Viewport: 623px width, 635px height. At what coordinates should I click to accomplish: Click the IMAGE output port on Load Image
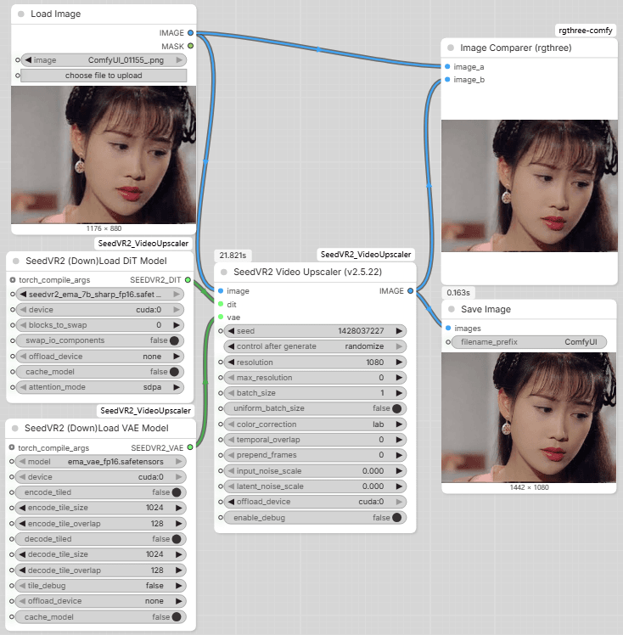click(190, 32)
